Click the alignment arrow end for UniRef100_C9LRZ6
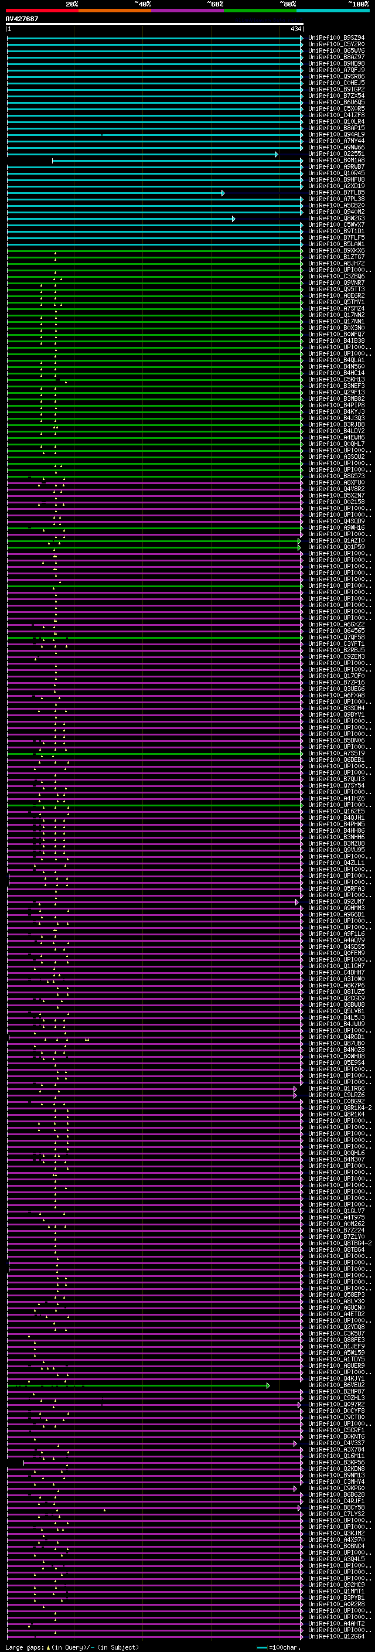Image resolution: width=375 pixels, height=1652 pixels. tap(295, 1095)
